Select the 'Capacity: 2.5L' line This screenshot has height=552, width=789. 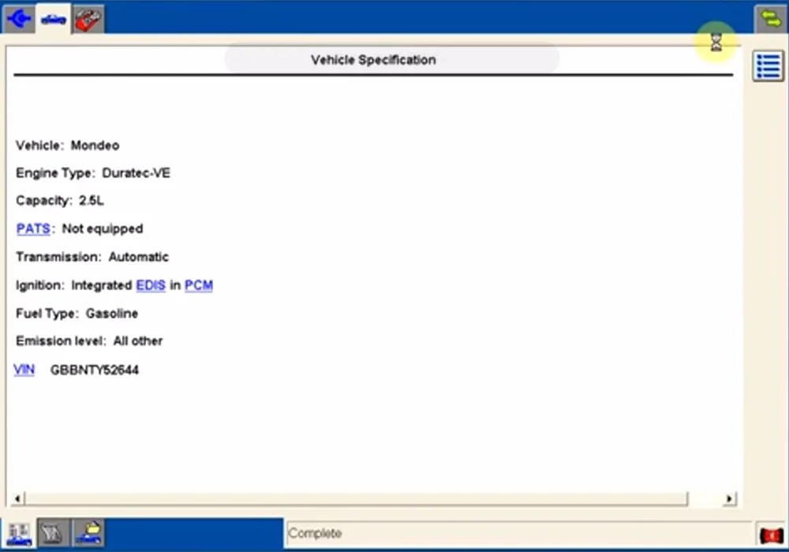click(x=60, y=200)
